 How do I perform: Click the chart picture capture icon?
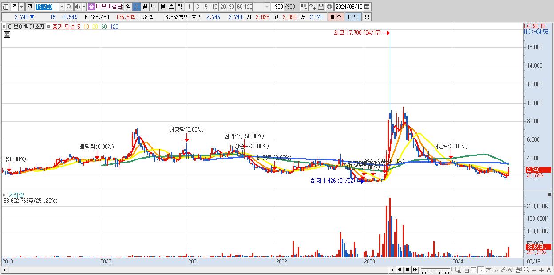(519, 270)
